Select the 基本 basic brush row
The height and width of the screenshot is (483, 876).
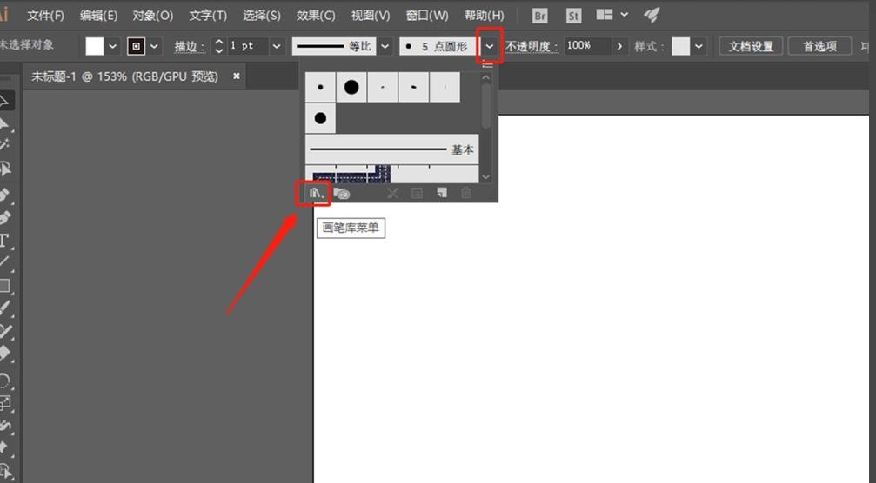(391, 149)
